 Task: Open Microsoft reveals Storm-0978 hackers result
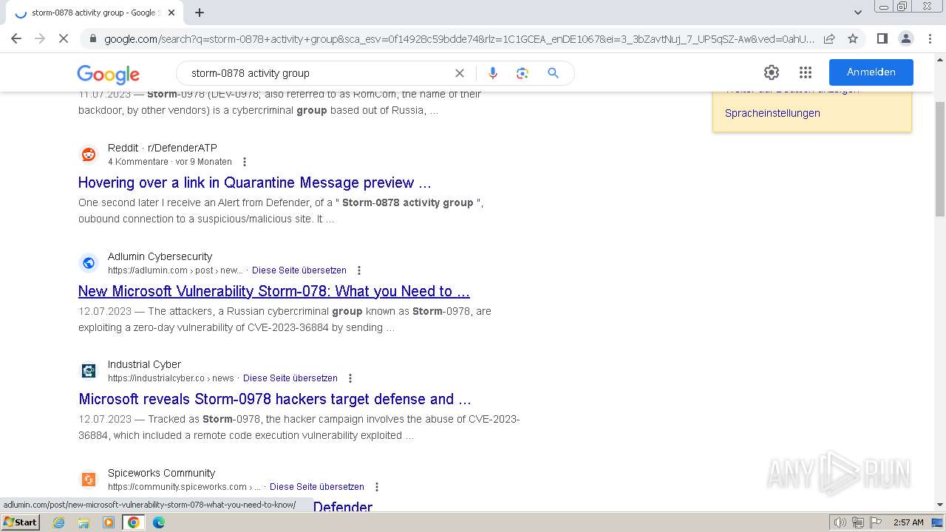pos(275,399)
